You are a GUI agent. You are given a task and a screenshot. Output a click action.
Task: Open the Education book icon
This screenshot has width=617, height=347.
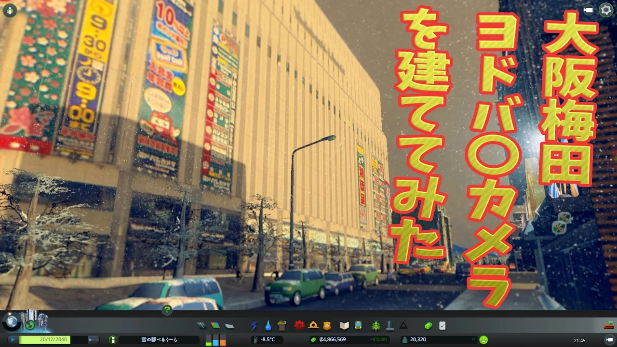[344, 326]
